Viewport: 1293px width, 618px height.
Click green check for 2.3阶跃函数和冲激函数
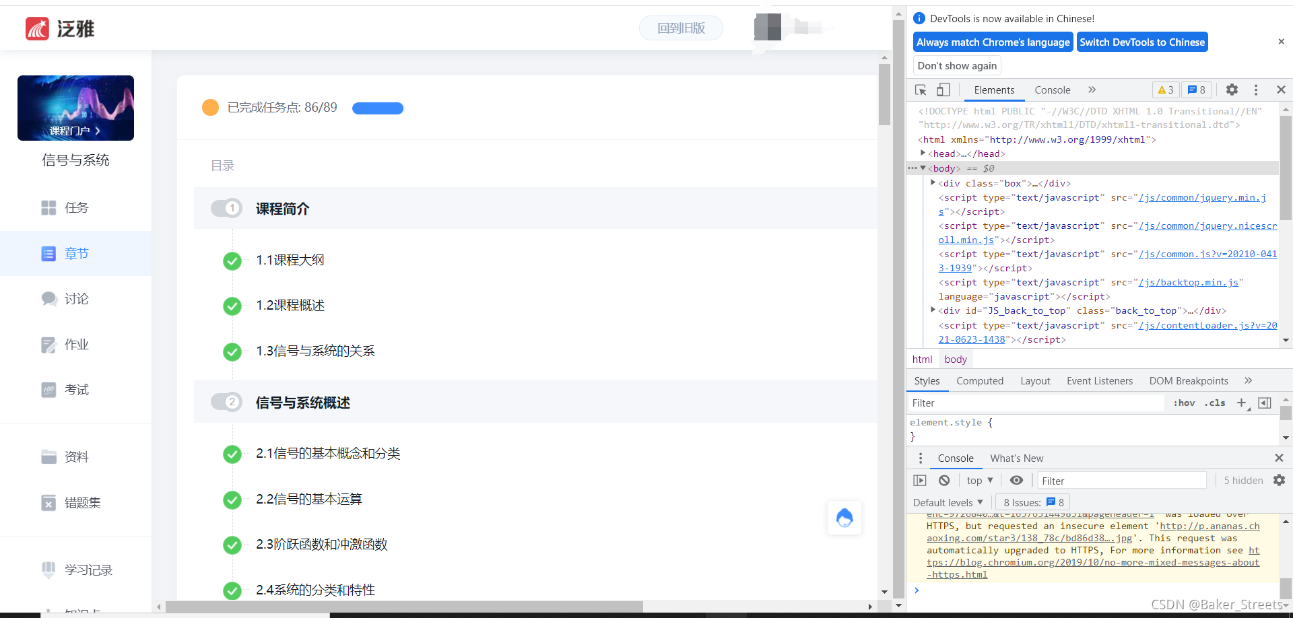tap(232, 545)
